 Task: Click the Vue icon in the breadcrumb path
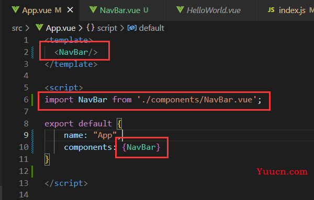pos(39,28)
